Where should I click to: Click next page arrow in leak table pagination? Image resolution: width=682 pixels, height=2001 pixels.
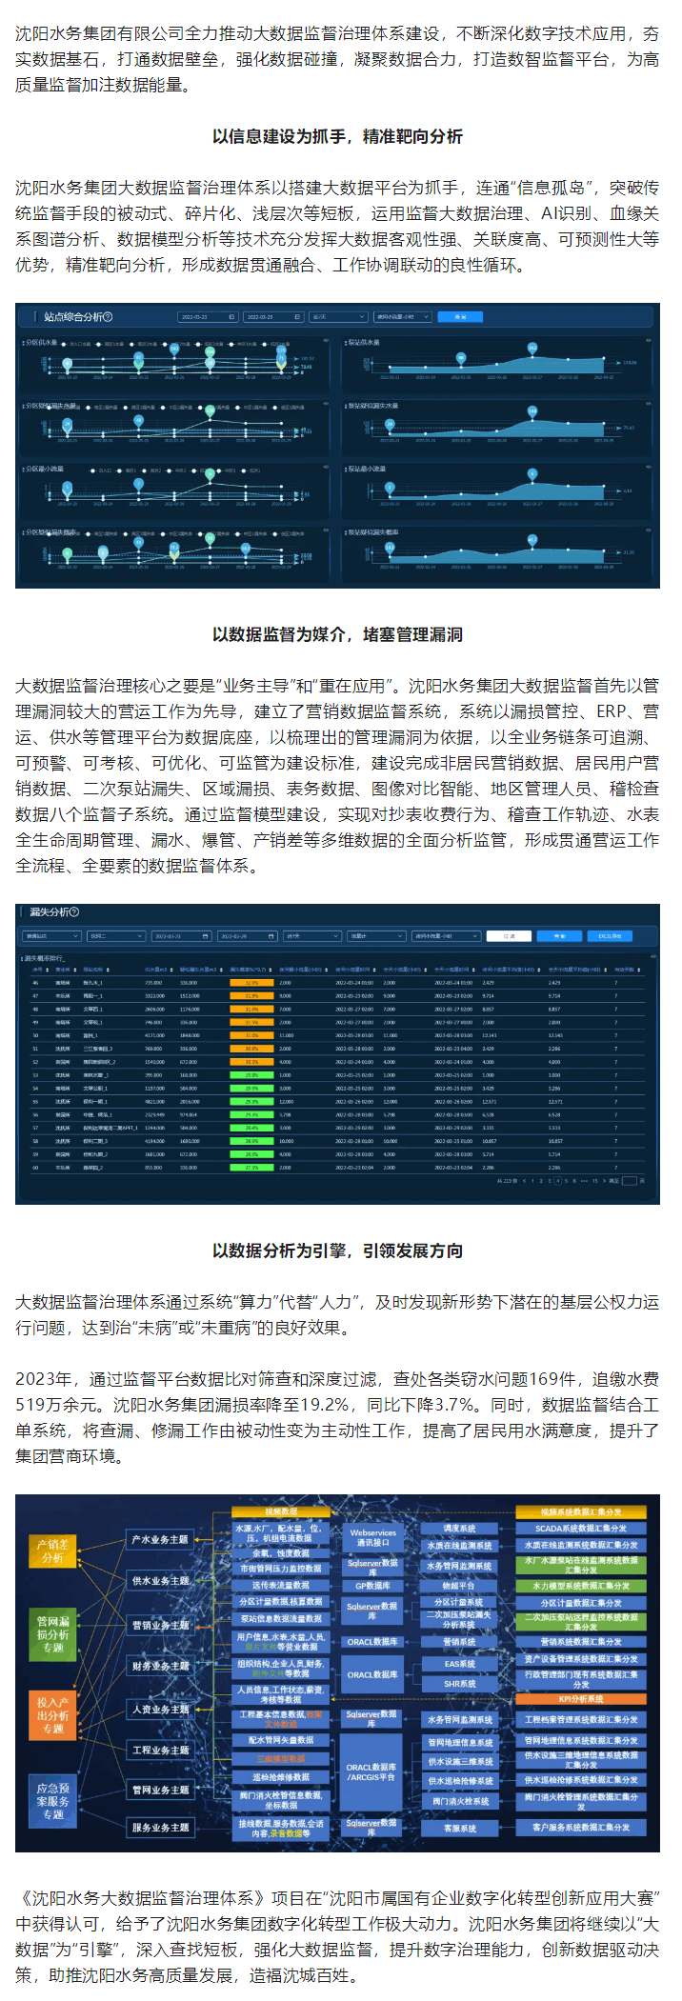(x=605, y=1181)
